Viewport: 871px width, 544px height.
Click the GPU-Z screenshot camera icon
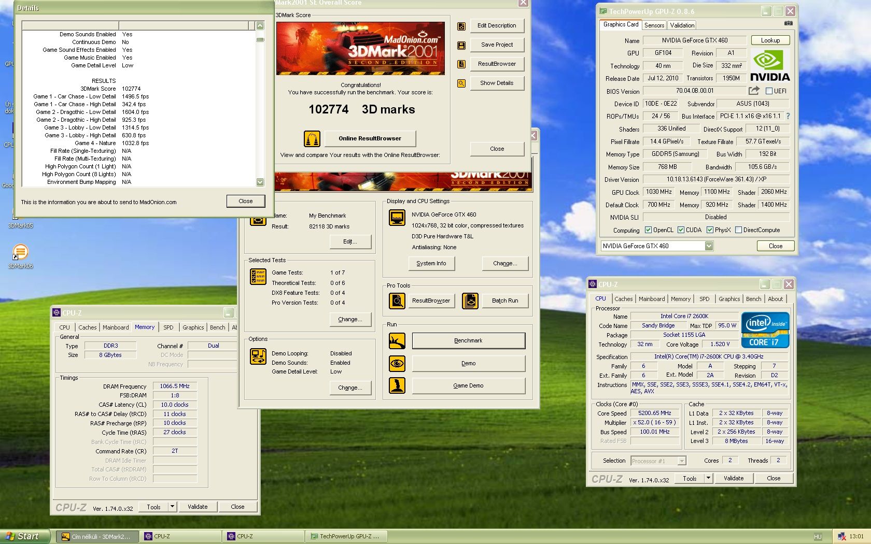click(x=788, y=23)
